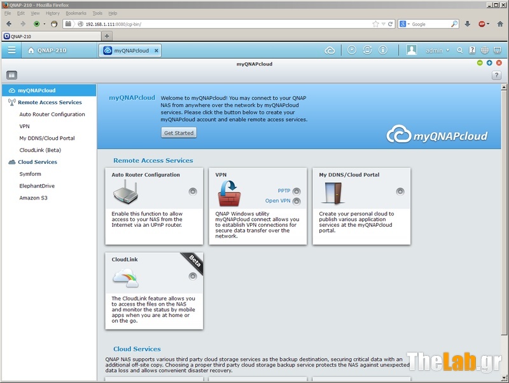The width and height of the screenshot is (509, 383).
Task: Open the QNAP main menu hamburger icon
Action: (x=11, y=50)
